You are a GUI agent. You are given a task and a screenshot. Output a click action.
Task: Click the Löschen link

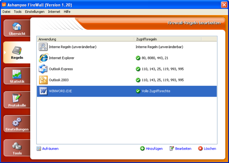pyautogui.click(x=210, y=149)
